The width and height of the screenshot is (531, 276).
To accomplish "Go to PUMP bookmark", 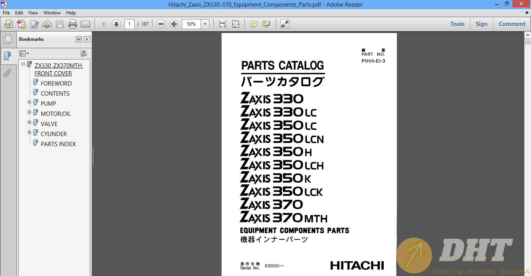I will coord(48,103).
